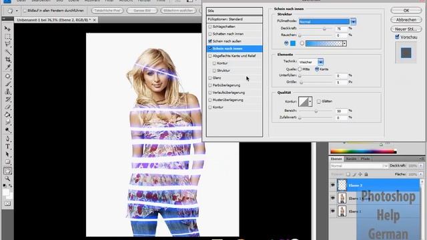This screenshot has width=427, height=240.
Task: Select the Lasso tool
Action: point(7,44)
